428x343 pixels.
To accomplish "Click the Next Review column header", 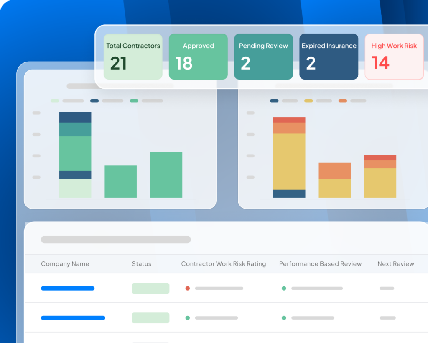I will (396, 264).
